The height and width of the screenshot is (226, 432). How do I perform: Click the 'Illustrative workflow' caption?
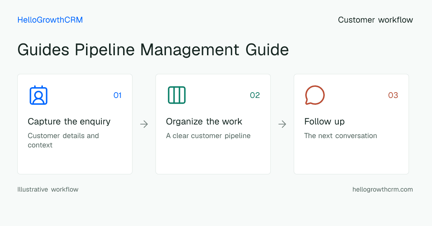click(x=48, y=189)
